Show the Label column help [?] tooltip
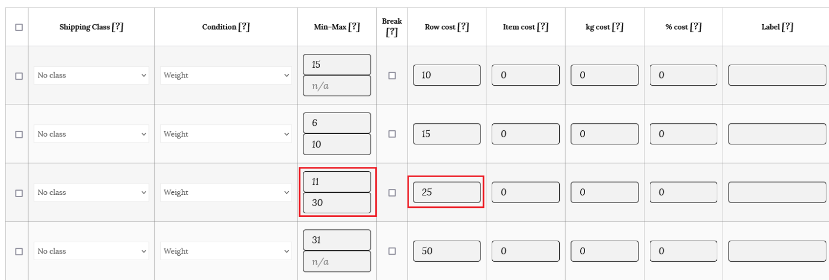The height and width of the screenshot is (280, 829). 787,27
